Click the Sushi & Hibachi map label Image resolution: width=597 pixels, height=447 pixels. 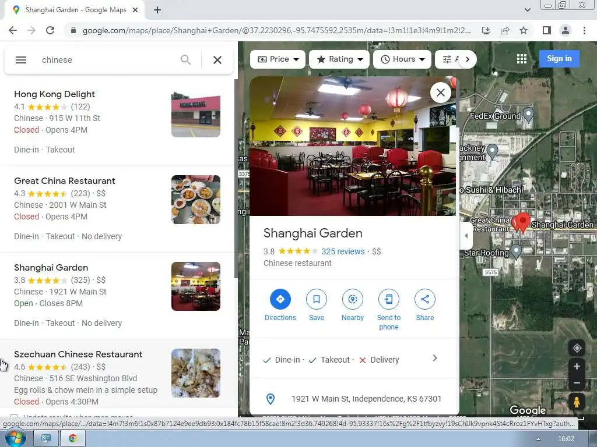[x=491, y=190]
